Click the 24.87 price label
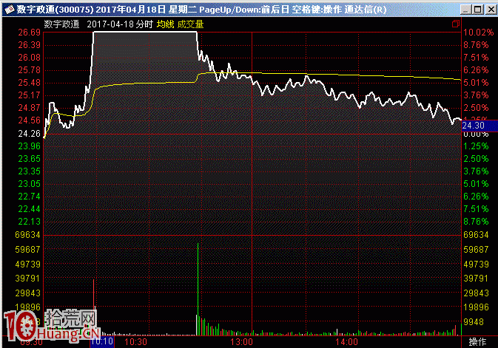The width and height of the screenshot is (498, 348). click(29, 108)
